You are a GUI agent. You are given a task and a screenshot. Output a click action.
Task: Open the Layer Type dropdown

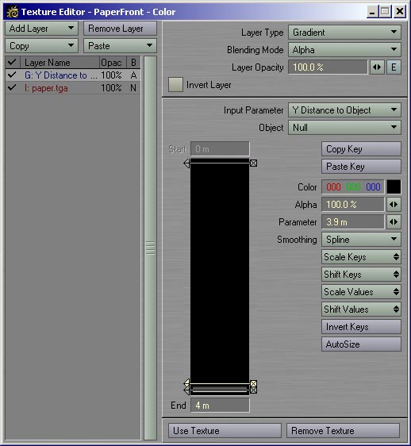pyautogui.click(x=344, y=33)
